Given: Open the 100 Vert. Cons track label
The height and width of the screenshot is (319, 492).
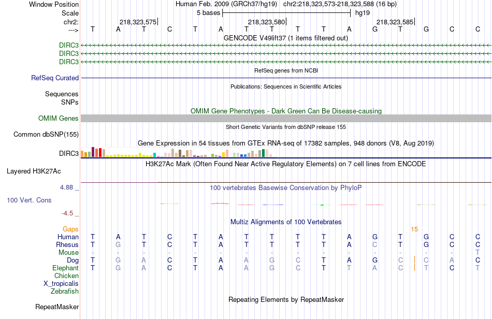Looking at the screenshot, I should pos(29,200).
